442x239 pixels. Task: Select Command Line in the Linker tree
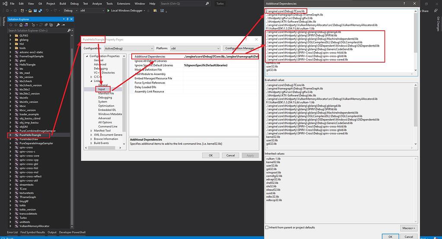click(x=108, y=126)
